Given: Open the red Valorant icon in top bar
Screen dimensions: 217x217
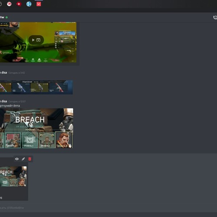Looking at the screenshot, I should [x=39, y=4].
